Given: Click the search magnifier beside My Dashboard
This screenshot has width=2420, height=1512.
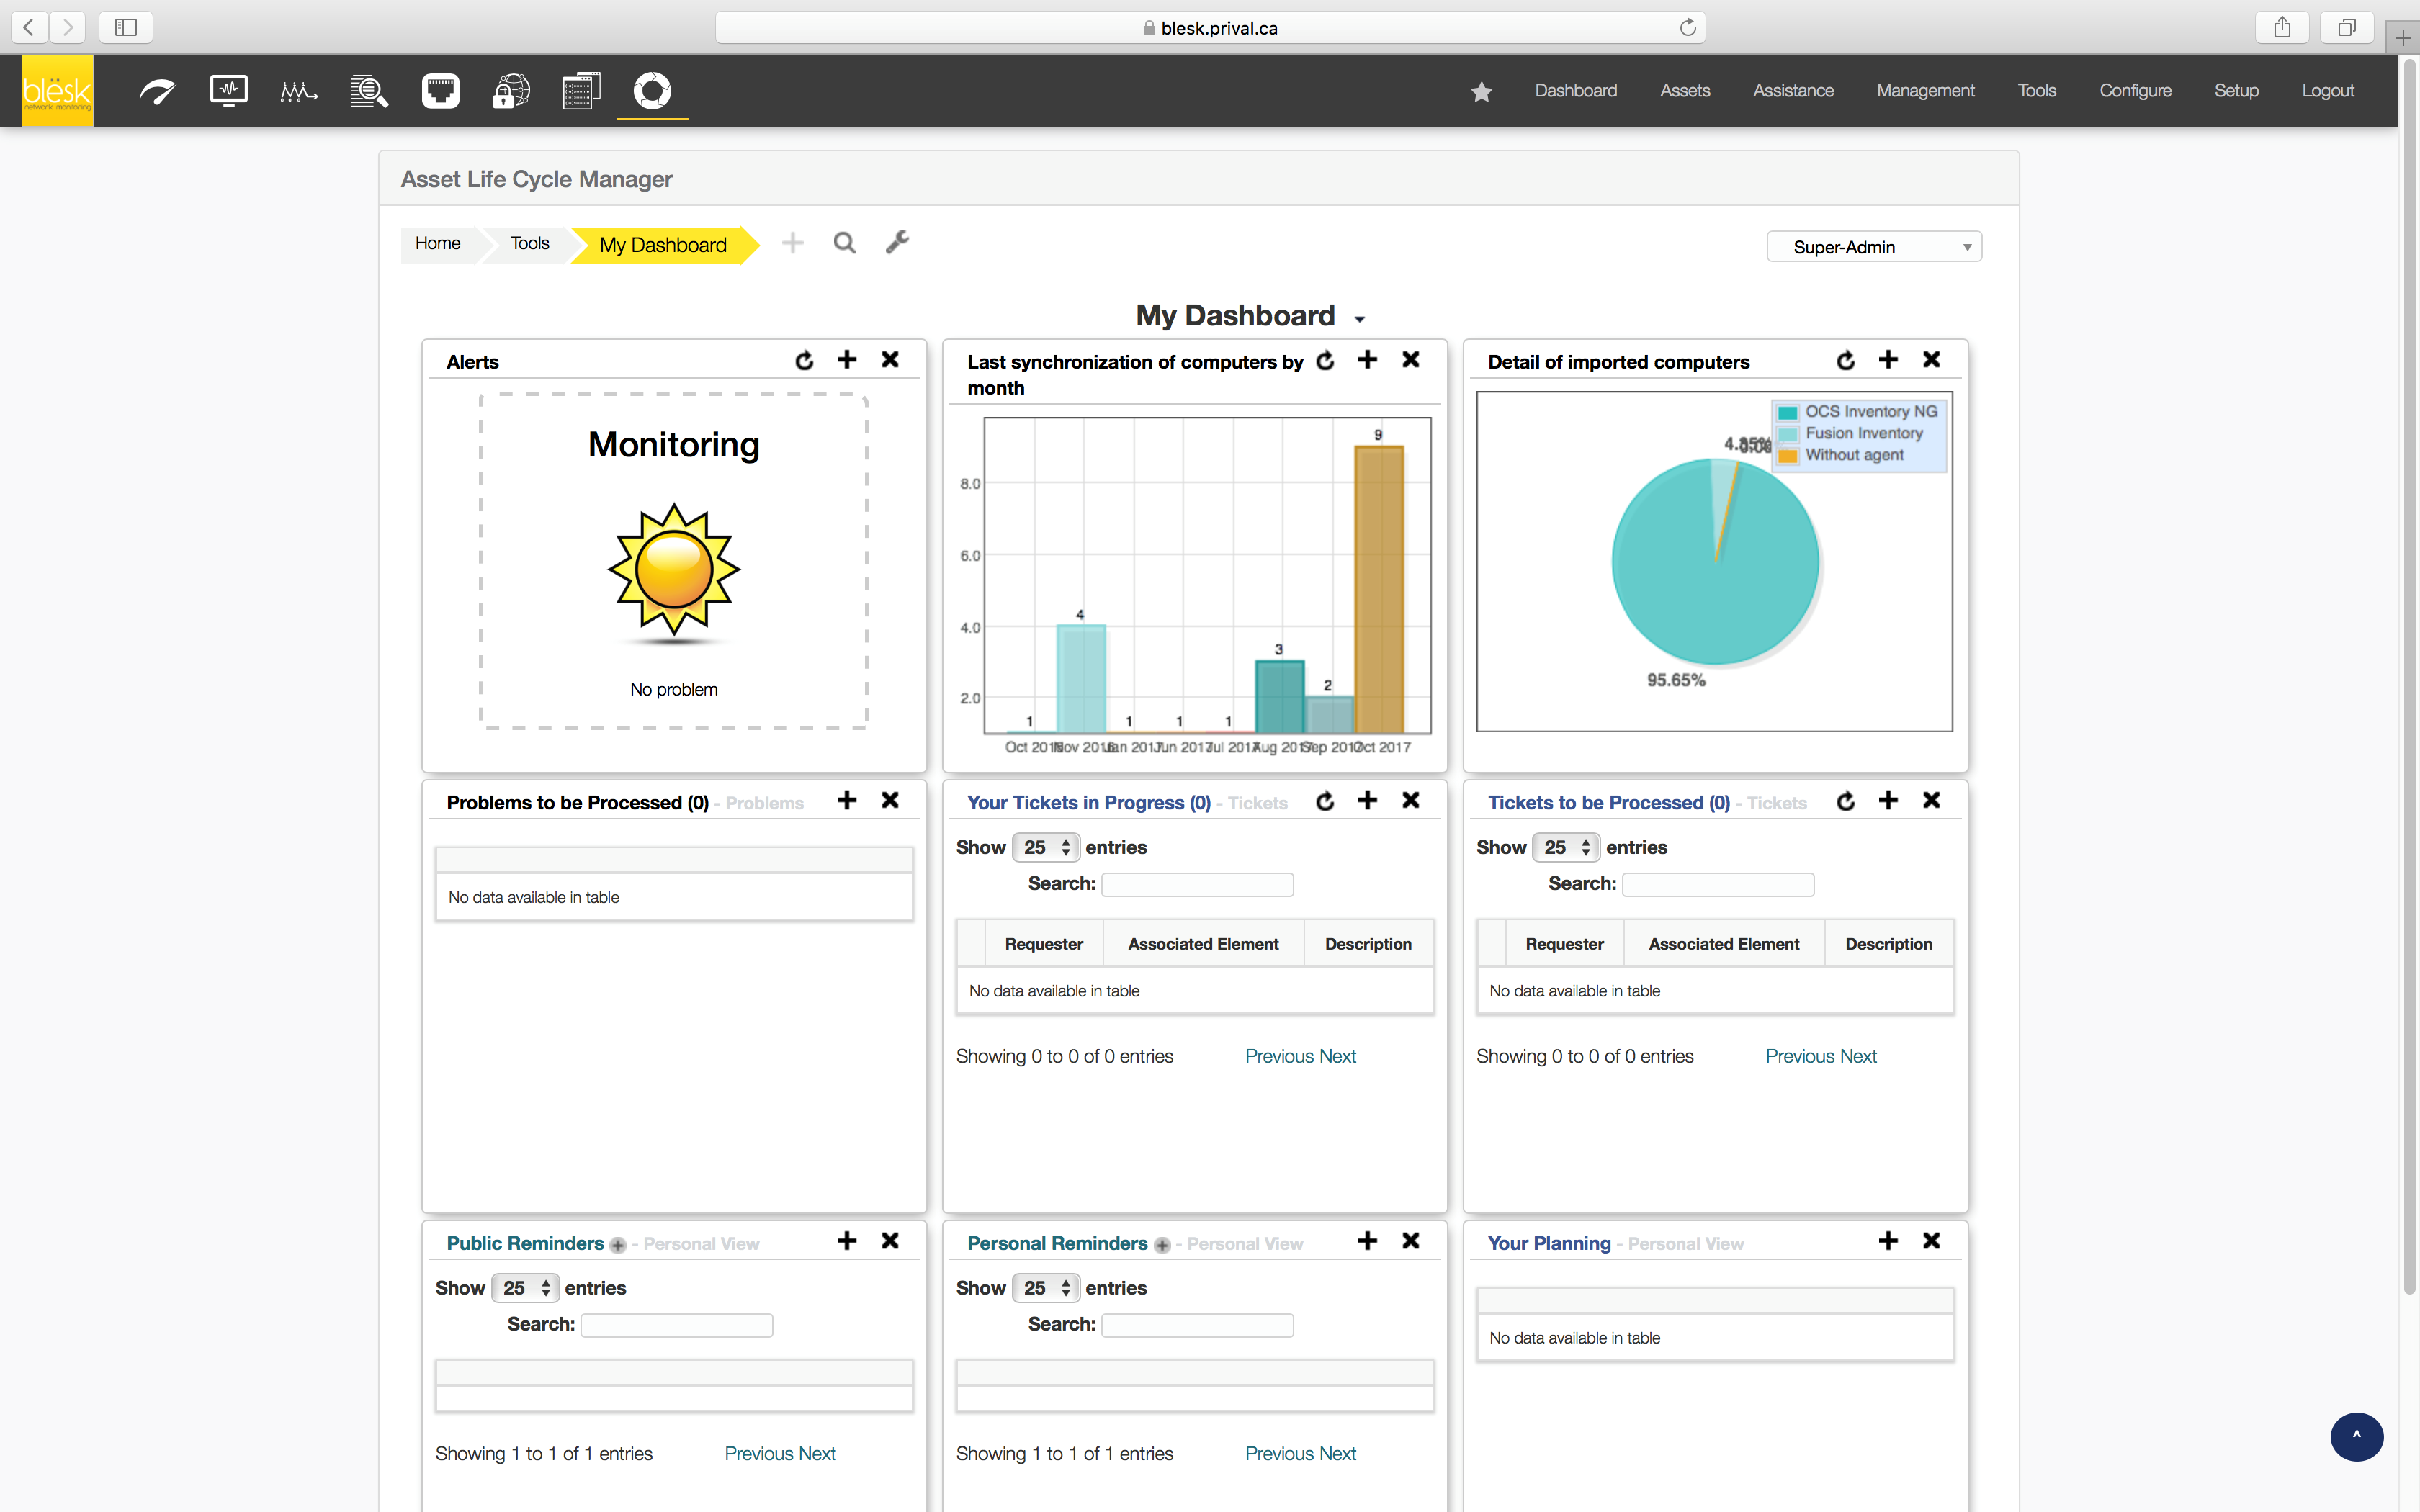Looking at the screenshot, I should pos(844,243).
